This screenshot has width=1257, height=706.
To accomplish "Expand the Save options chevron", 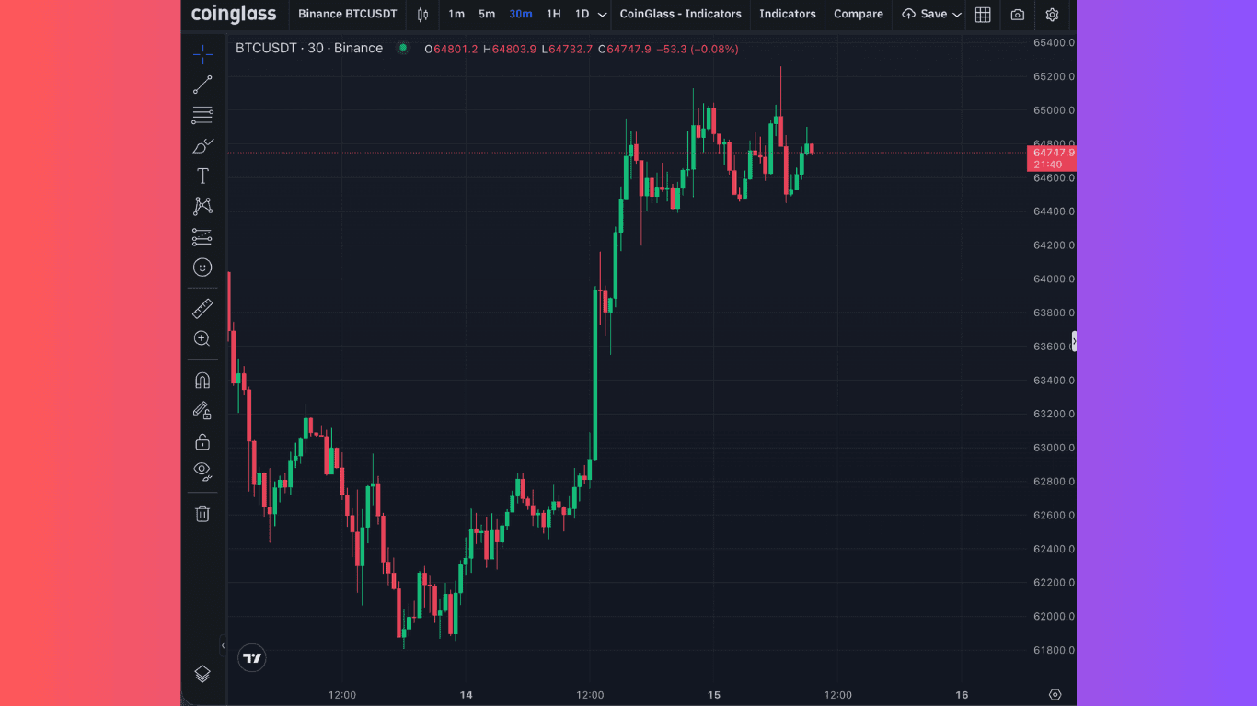I will [957, 15].
